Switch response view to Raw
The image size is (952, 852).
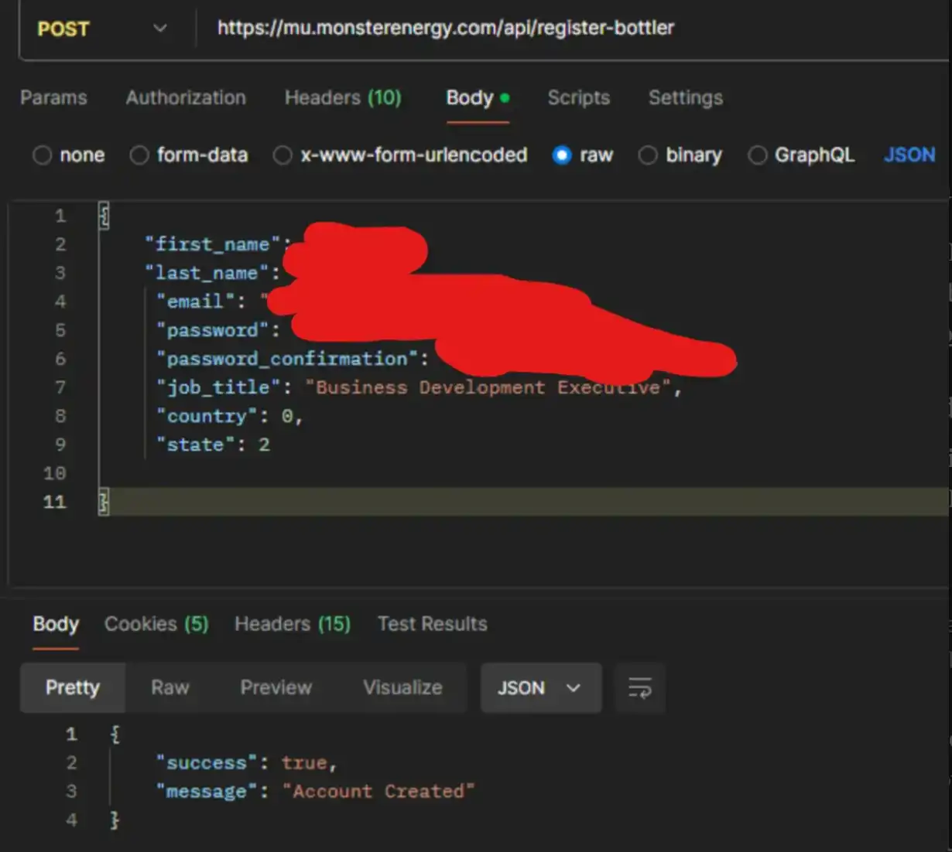click(170, 688)
